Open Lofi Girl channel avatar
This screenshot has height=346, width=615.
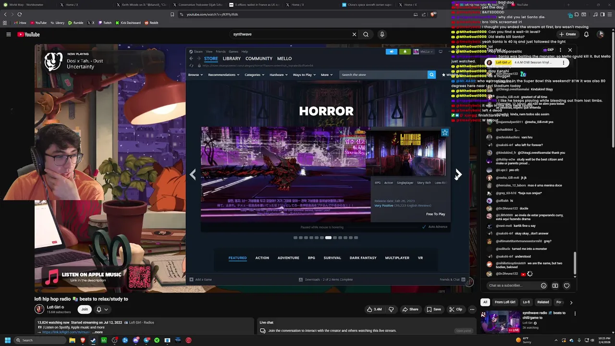[x=39, y=309]
